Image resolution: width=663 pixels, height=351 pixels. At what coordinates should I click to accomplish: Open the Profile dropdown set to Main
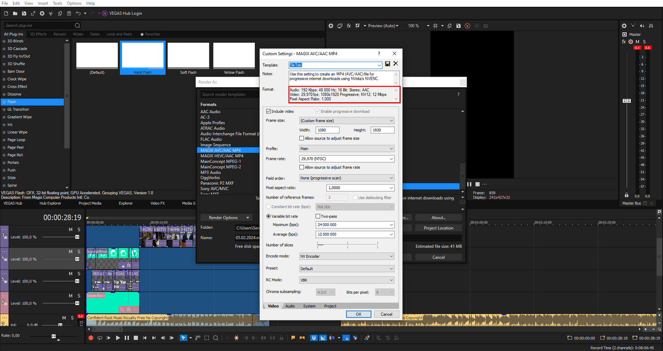tap(347, 149)
